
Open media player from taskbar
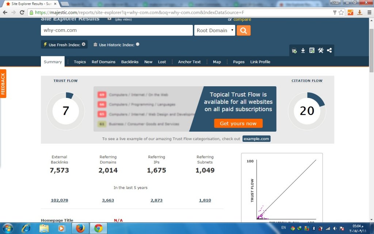coord(61,229)
